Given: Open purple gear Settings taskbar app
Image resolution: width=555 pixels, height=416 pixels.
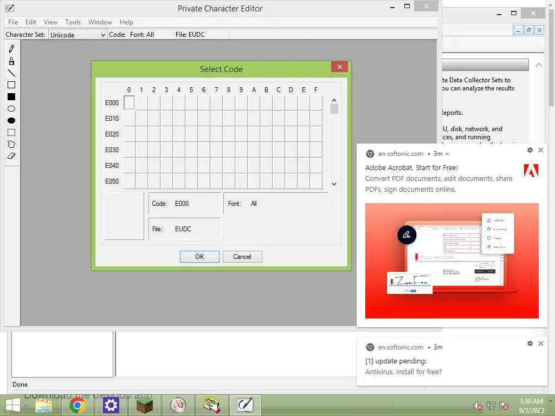Looking at the screenshot, I should click(111, 405).
